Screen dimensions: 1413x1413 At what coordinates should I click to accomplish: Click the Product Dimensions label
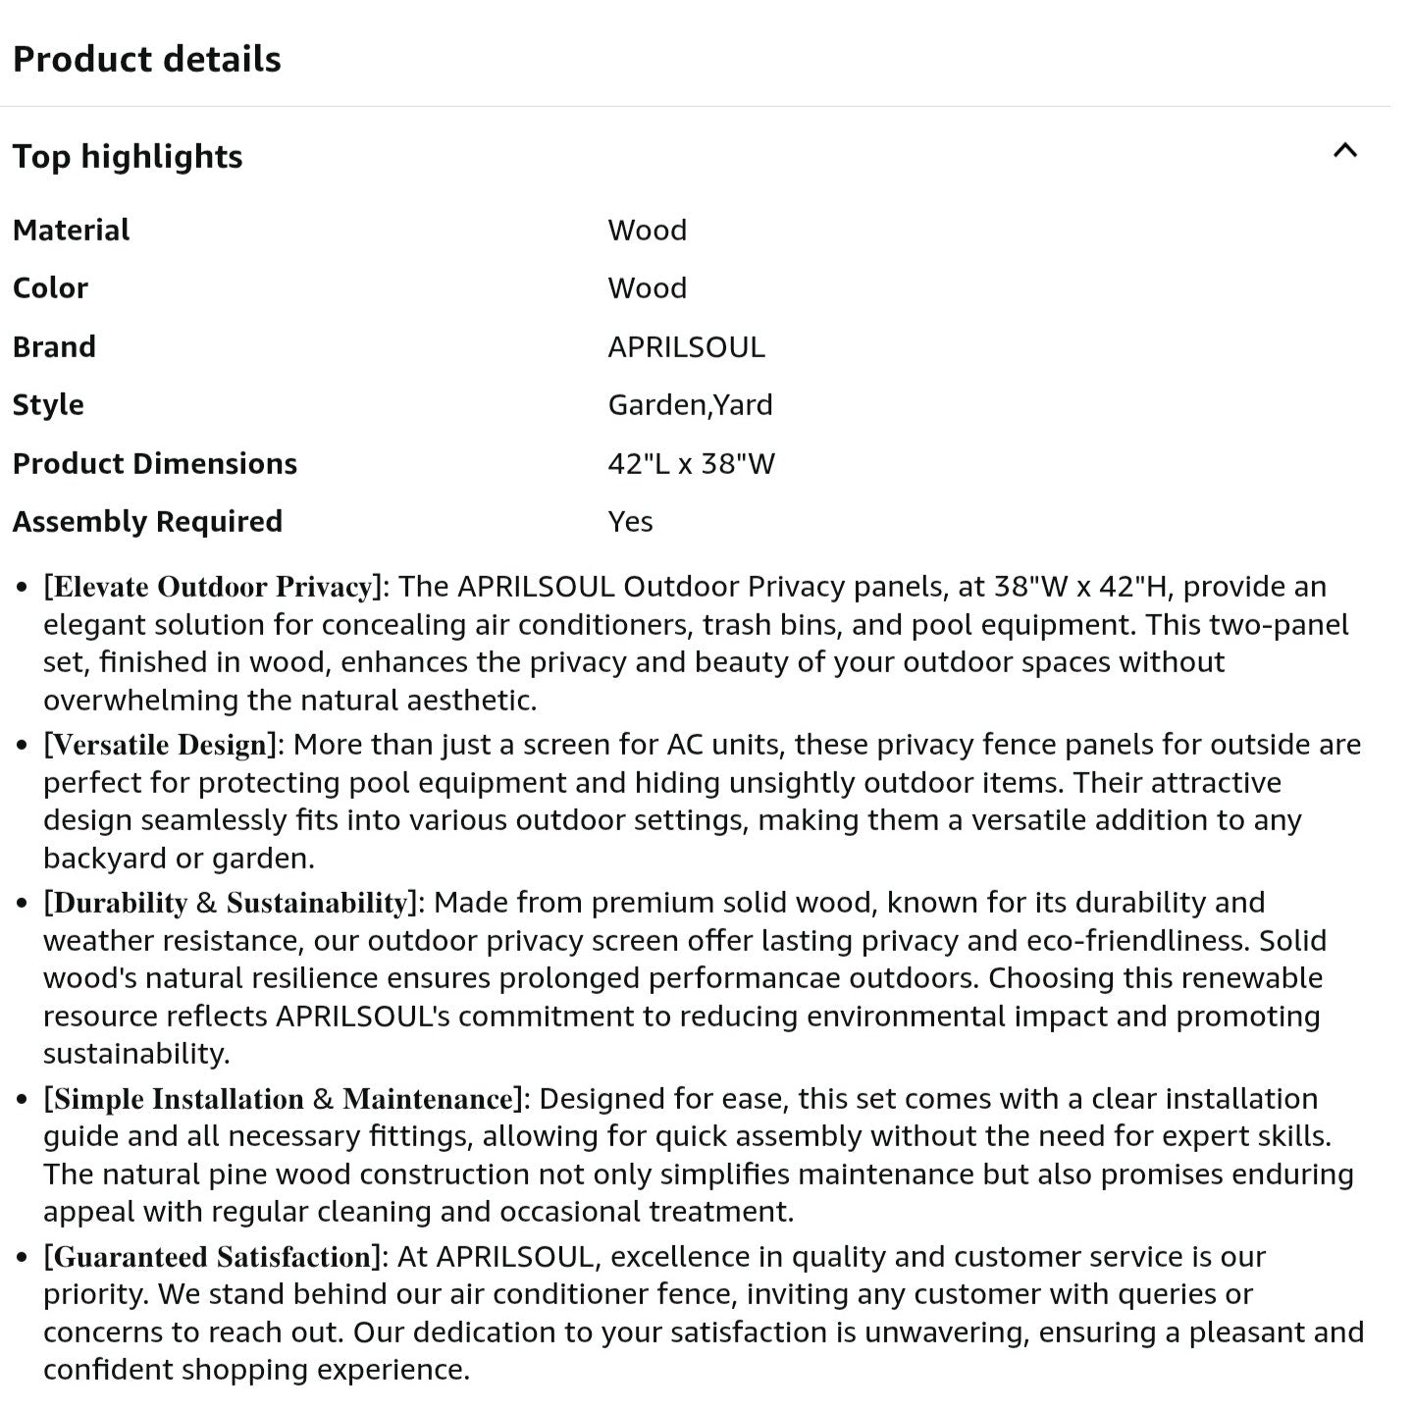(155, 463)
